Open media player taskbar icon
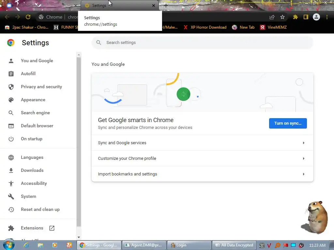 click(55, 245)
